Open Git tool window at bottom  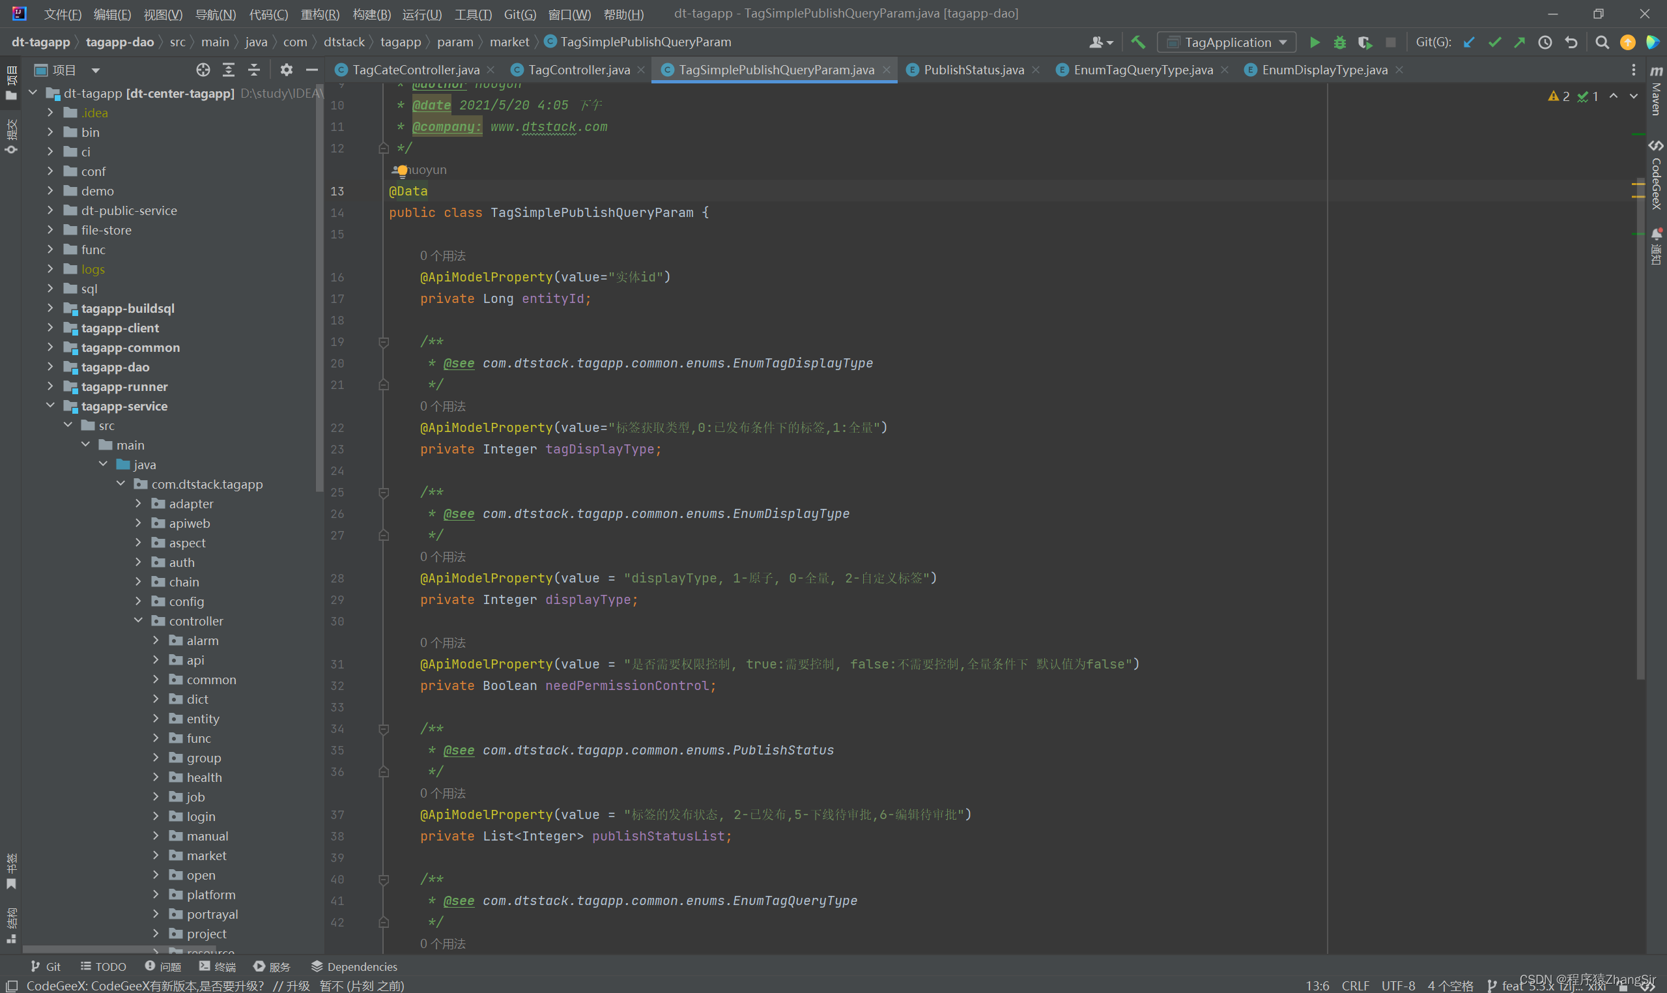(x=46, y=966)
